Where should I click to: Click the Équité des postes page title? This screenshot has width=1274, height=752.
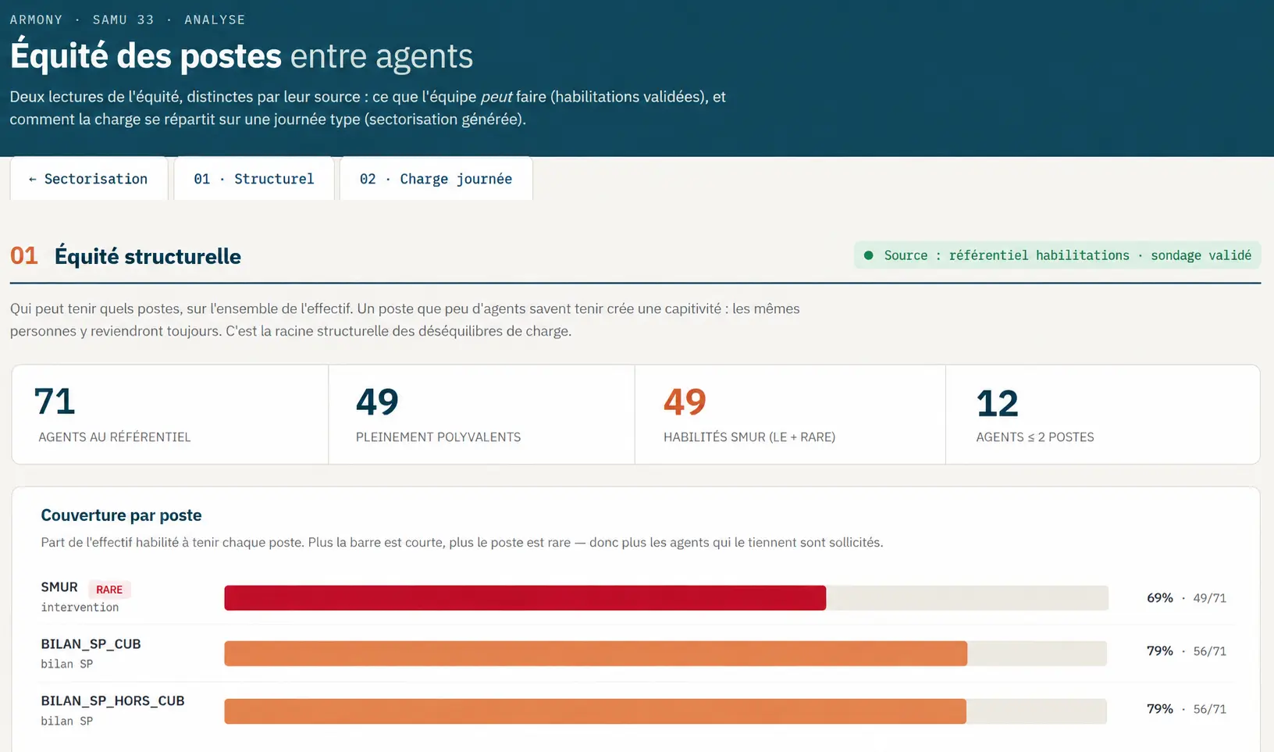[x=241, y=56]
